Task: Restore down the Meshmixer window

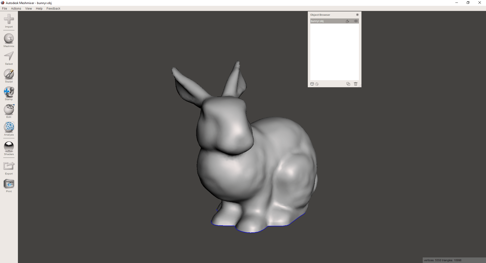Action: tap(468, 3)
